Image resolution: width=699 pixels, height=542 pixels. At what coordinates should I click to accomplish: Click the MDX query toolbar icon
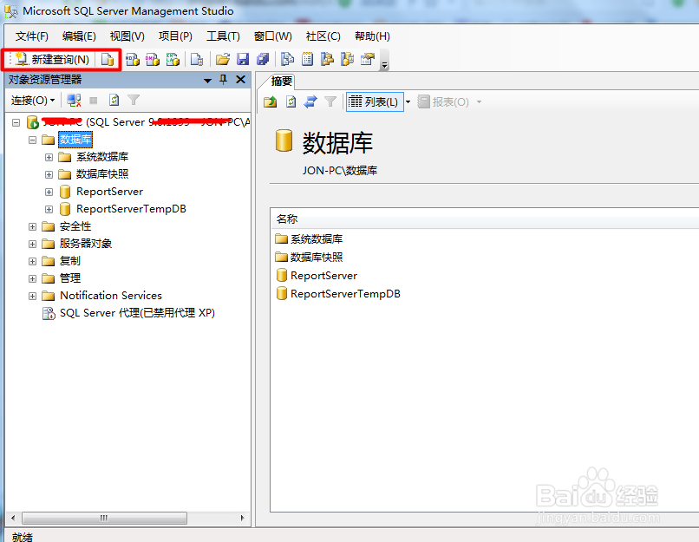tap(133, 59)
